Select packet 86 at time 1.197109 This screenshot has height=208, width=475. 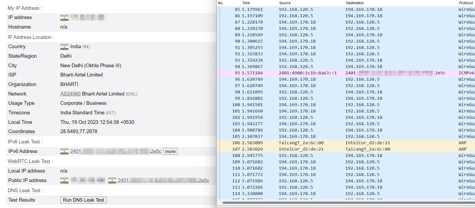click(346, 16)
